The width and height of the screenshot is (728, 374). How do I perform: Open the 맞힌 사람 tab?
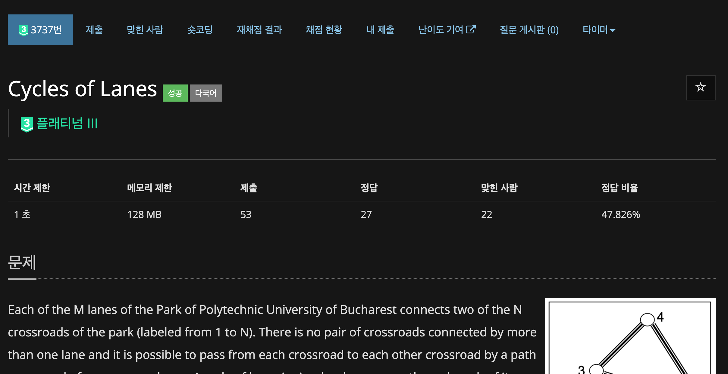click(x=145, y=30)
